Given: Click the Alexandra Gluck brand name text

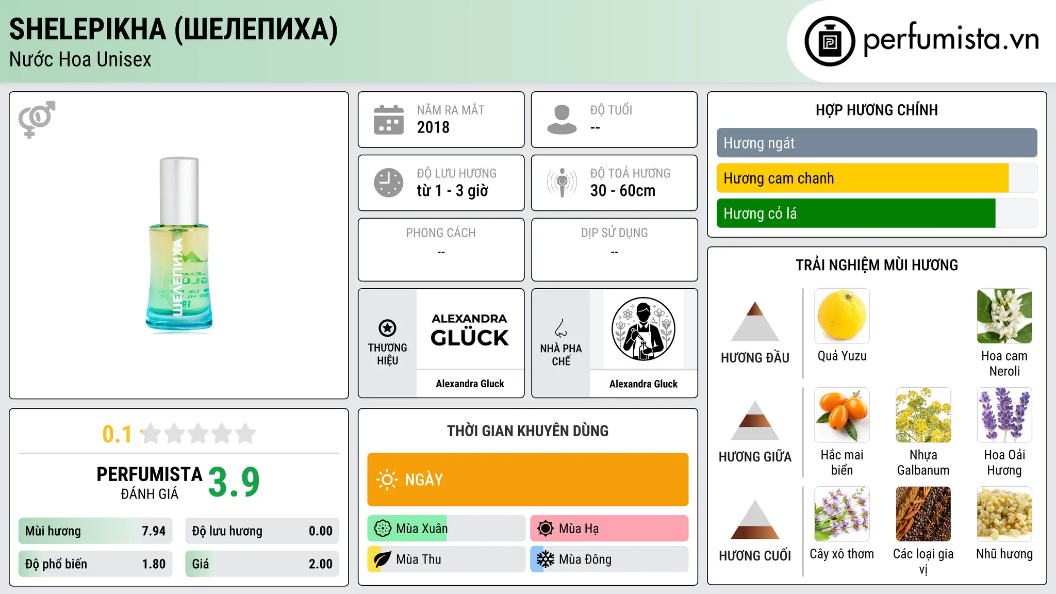Looking at the screenshot, I should (470, 384).
